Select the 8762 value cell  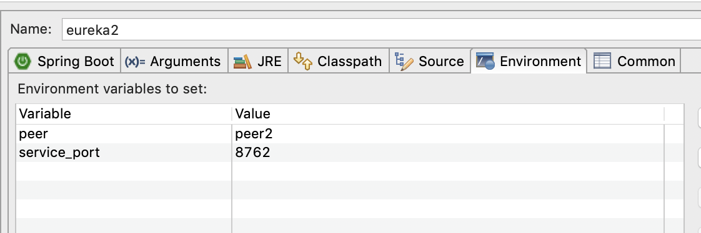point(448,153)
